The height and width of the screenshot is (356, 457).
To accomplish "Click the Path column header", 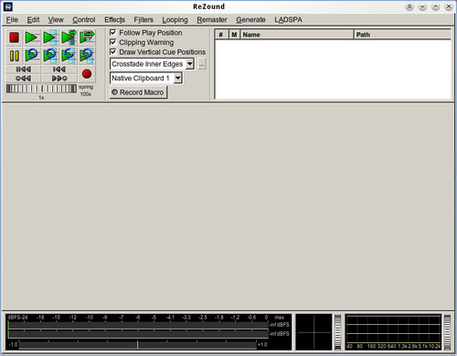I will click(x=402, y=35).
